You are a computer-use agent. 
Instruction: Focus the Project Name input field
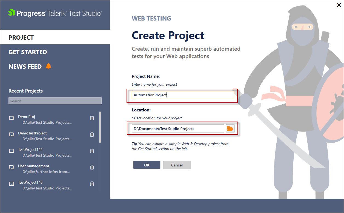click(183, 95)
